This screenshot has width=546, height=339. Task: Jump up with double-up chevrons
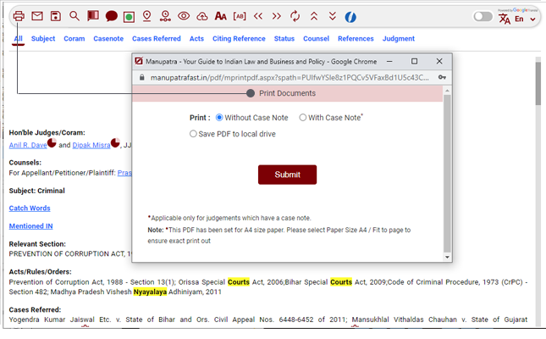click(x=314, y=16)
